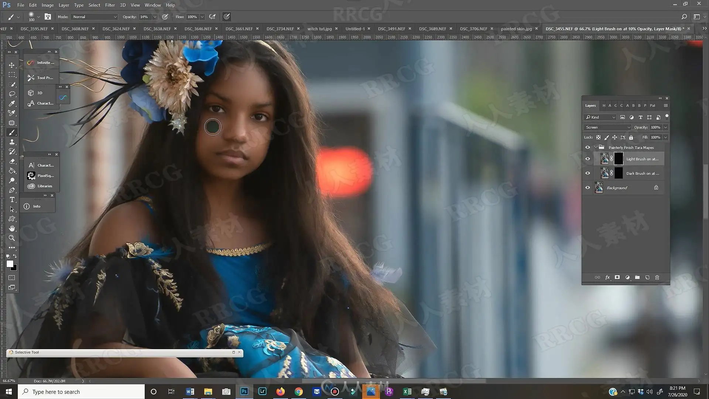
Task: Hide the Background layer
Action: point(588,188)
